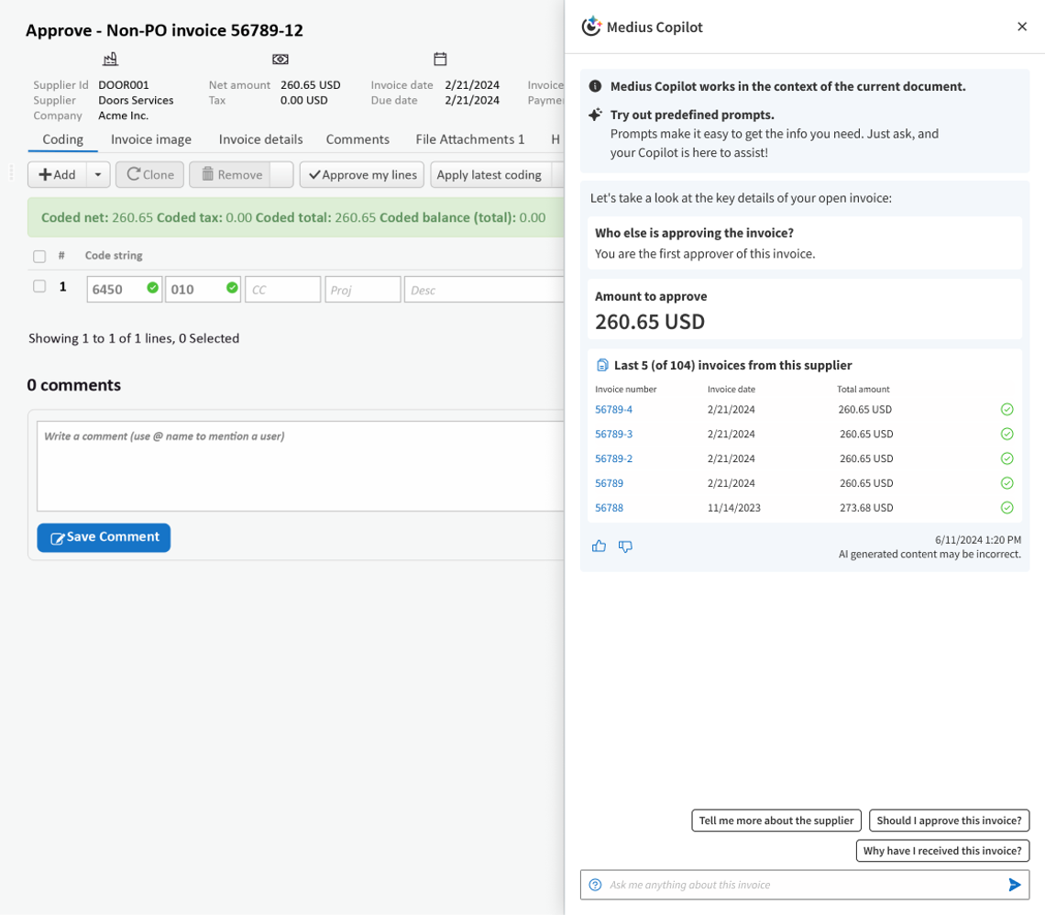Click Approve my lines button
The image size is (1045, 915).
362,174
